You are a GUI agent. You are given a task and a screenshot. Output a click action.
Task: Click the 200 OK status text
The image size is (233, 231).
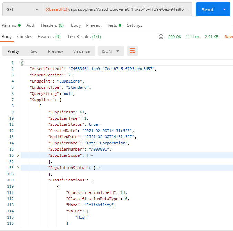click(x=175, y=37)
